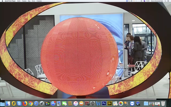The height and width of the screenshot is (107, 171).
Task: Open the Photoshop icon in the Dock
Action: pos(104,103)
